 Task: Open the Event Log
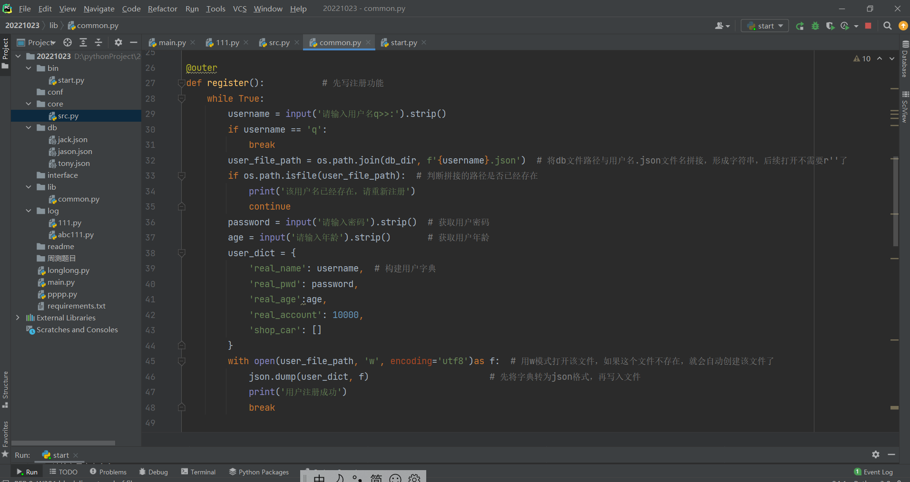point(873,472)
